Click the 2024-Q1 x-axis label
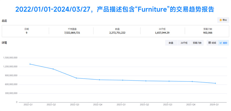 pyautogui.click(x=214, y=105)
